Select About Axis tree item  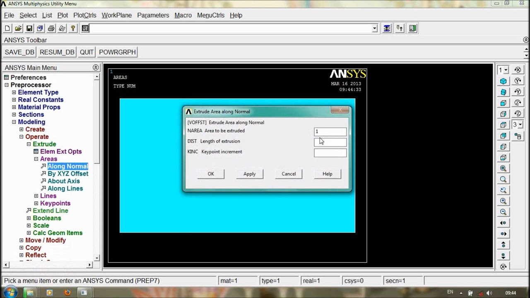click(64, 181)
